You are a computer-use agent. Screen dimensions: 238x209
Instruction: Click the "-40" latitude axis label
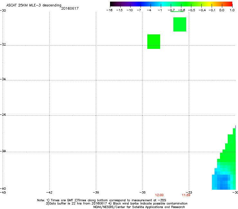click(x=3, y=188)
